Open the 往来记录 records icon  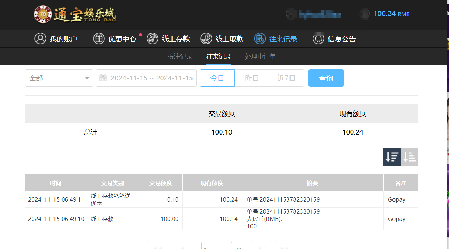260,39
